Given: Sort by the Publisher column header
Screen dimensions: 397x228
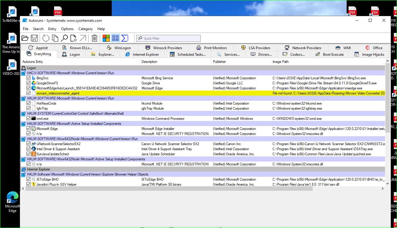Looking at the screenshot, I should (x=220, y=62).
